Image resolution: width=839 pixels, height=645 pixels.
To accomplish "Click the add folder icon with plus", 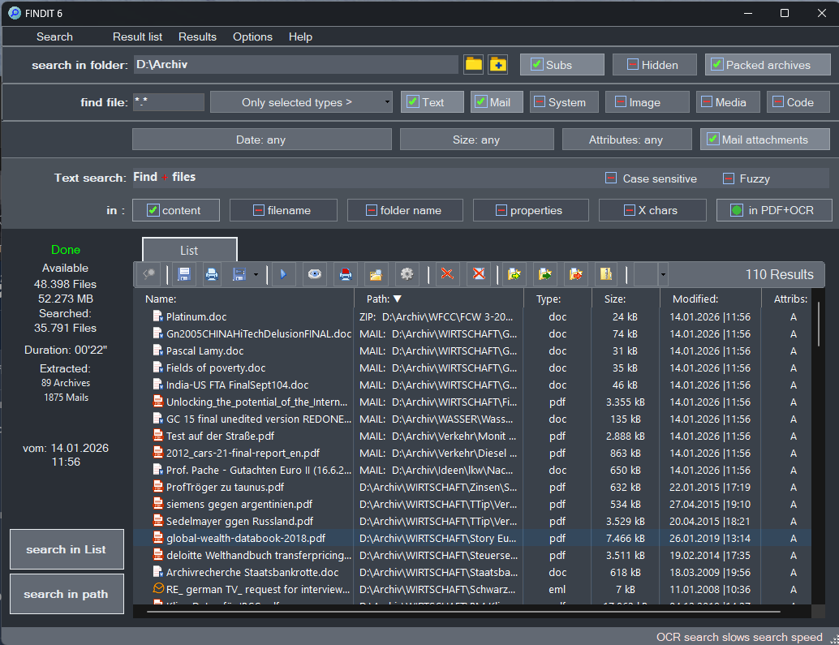I will coord(497,65).
